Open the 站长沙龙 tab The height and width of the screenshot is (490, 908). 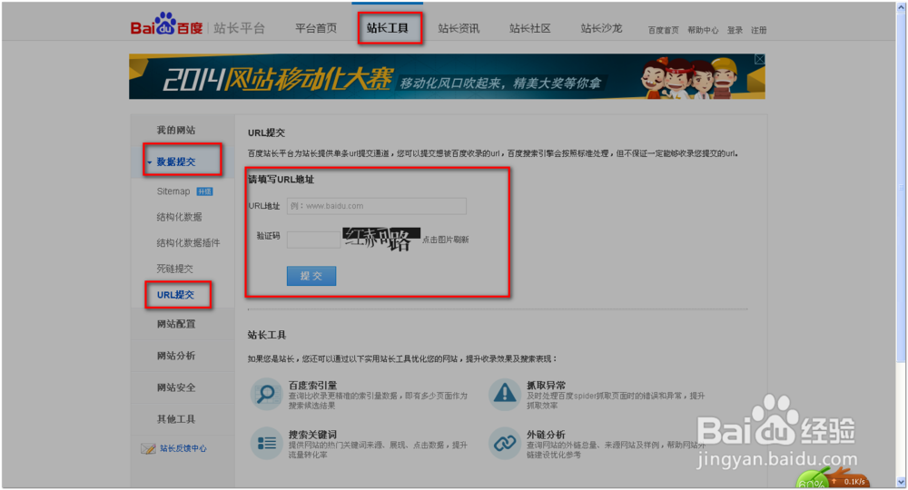click(x=601, y=28)
